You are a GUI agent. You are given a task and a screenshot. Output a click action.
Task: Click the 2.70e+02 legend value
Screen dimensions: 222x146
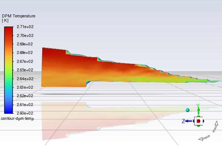tap(25, 35)
